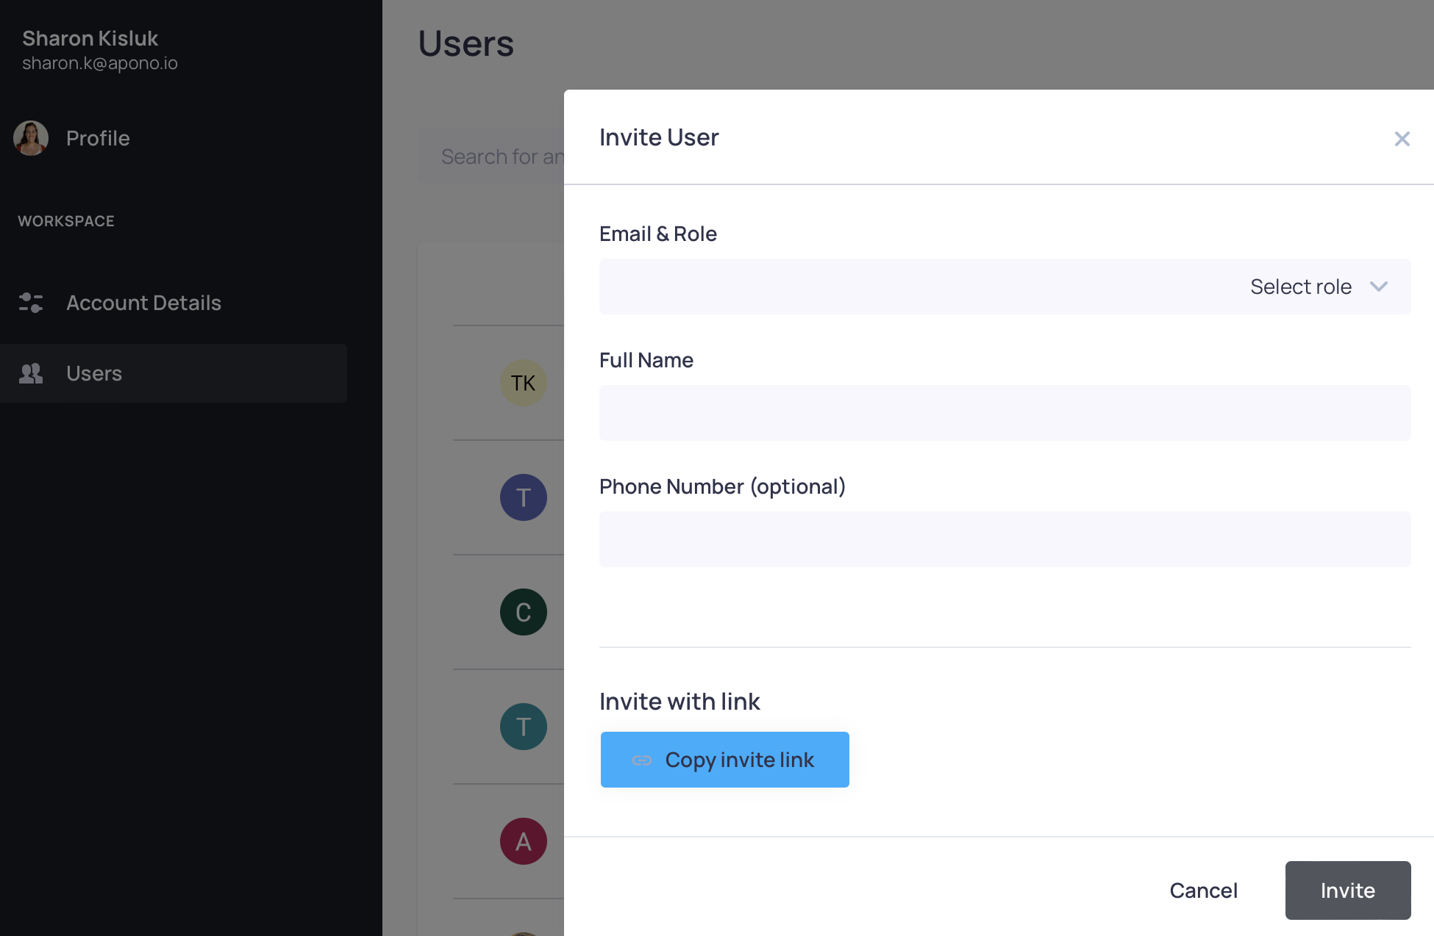
Task: Focus the Full Name input field
Action: [1005, 413]
